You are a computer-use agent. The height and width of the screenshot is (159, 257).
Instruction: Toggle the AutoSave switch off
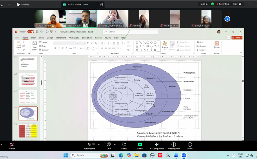pyautogui.click(x=30, y=32)
